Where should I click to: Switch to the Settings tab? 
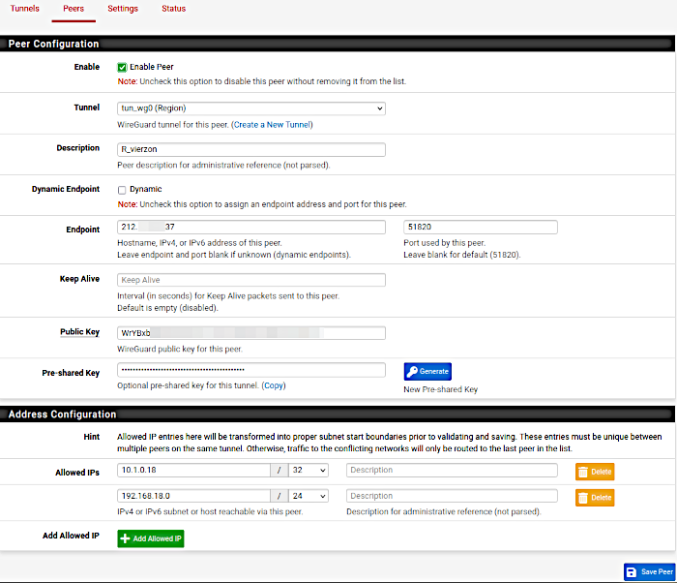point(123,9)
